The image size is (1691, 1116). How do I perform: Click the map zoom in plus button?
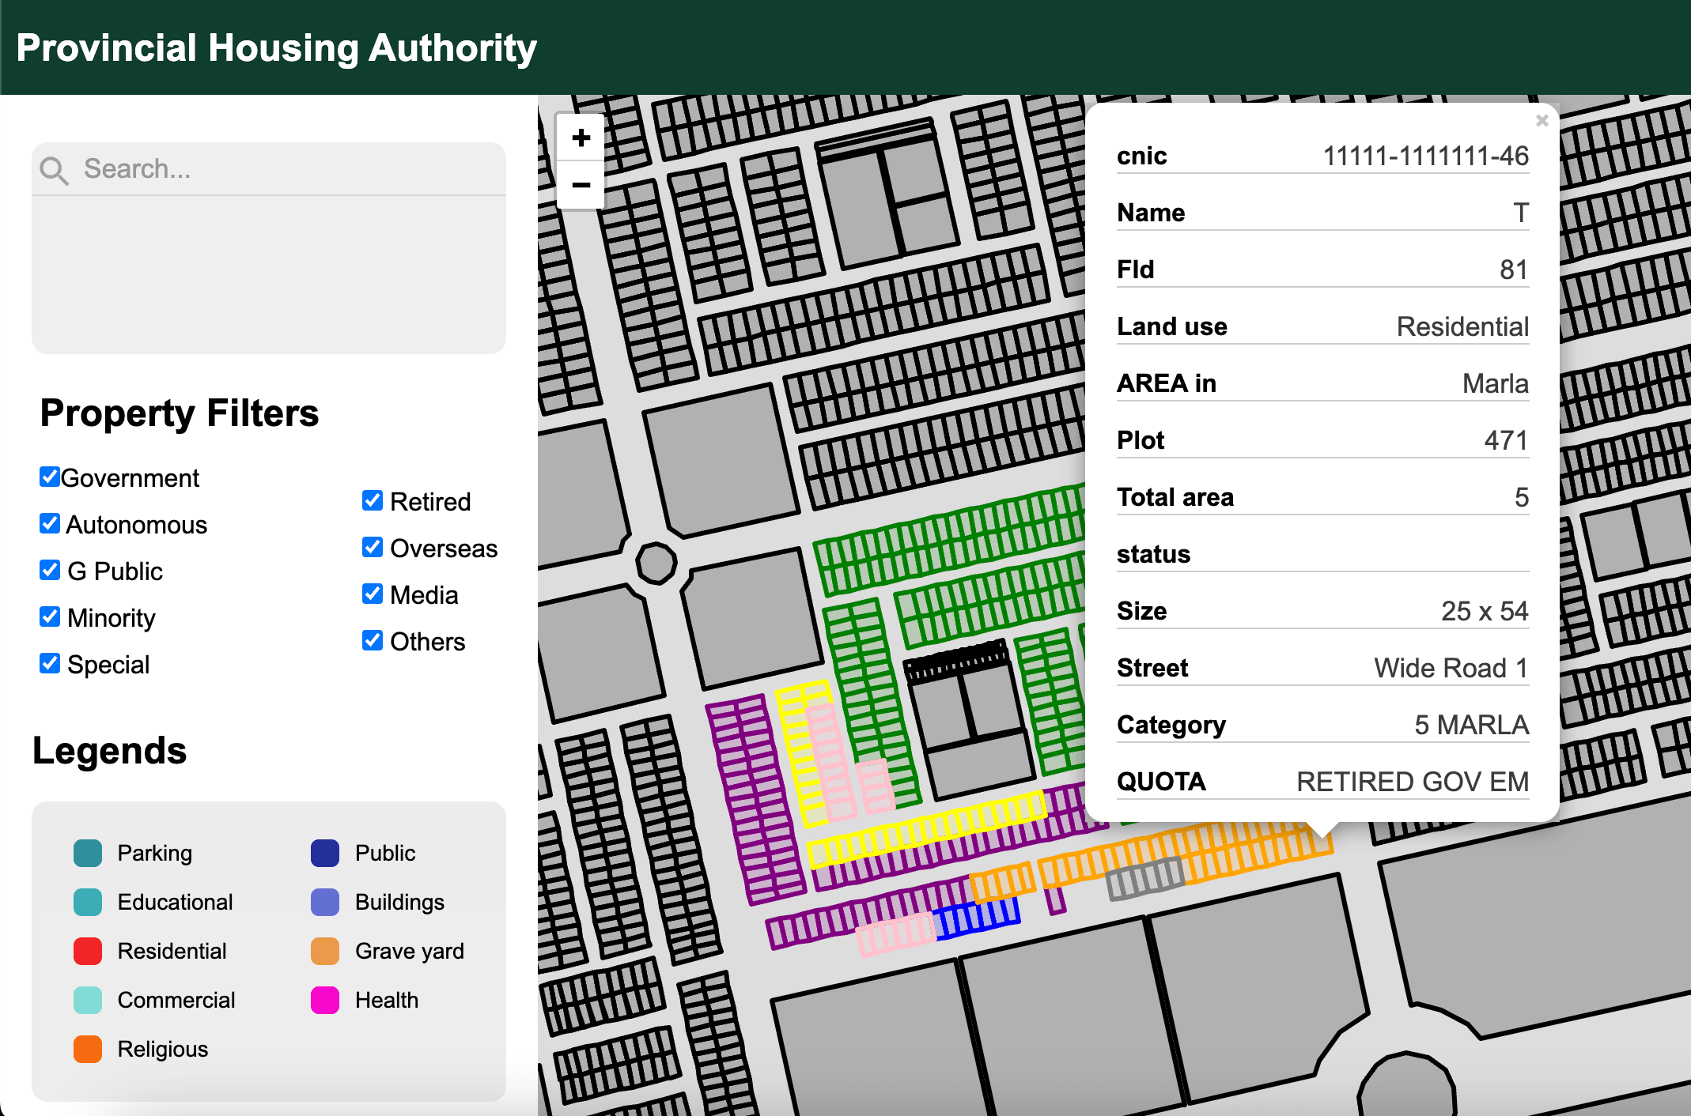click(581, 138)
